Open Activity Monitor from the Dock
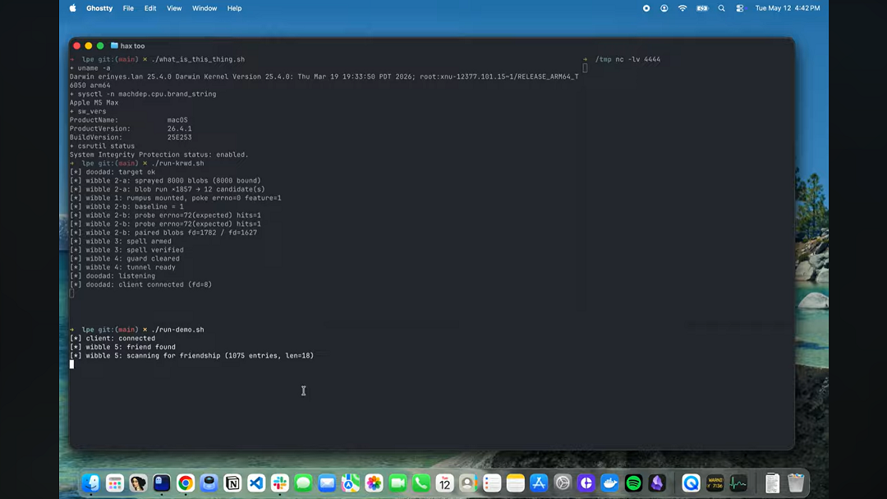Screen dimensions: 887x499 point(738,483)
